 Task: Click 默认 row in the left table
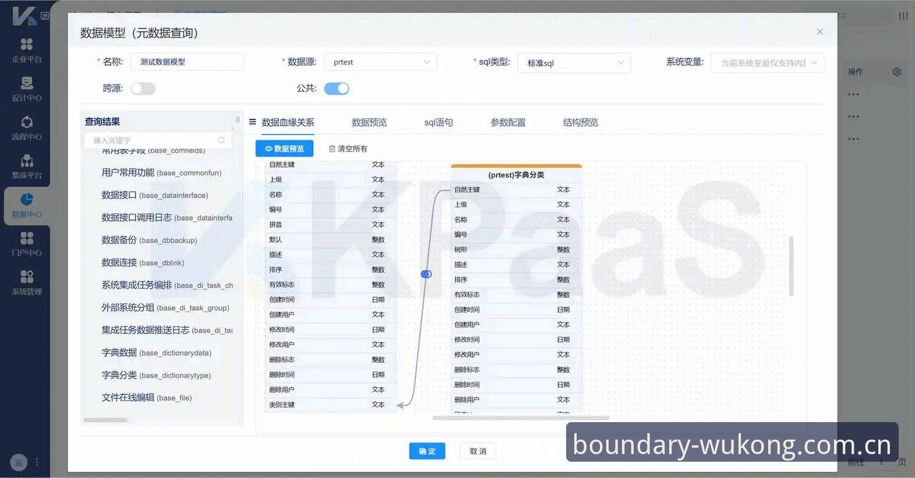click(x=331, y=240)
